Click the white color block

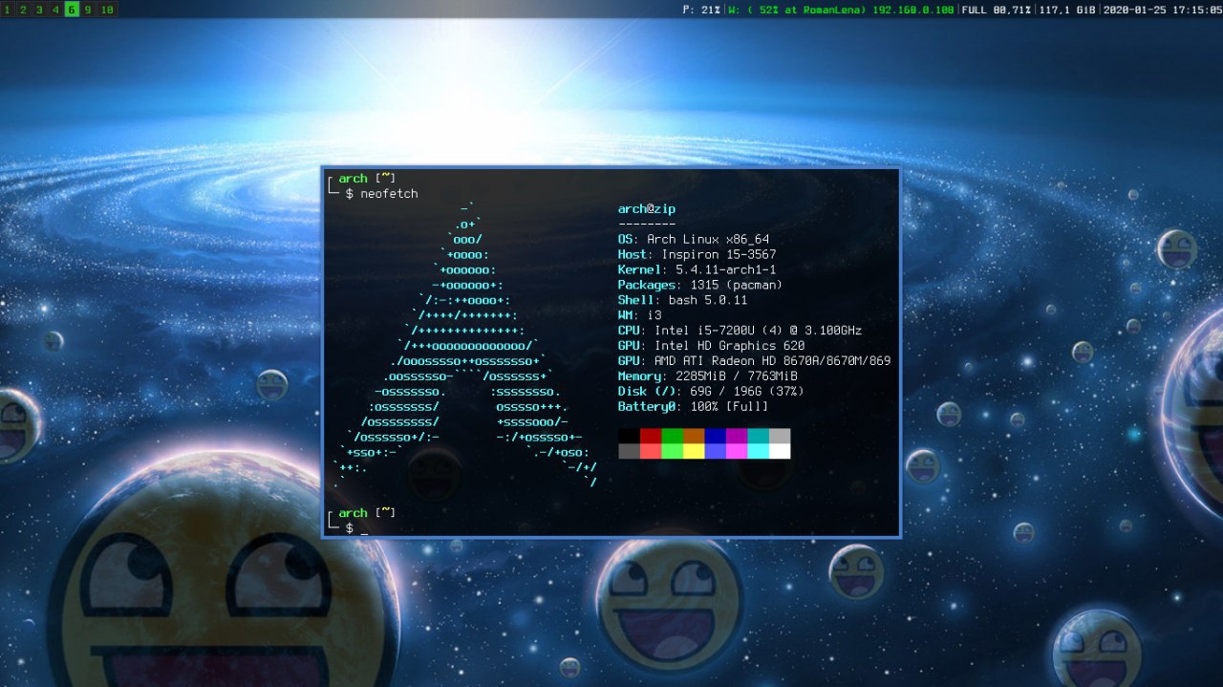(x=780, y=451)
